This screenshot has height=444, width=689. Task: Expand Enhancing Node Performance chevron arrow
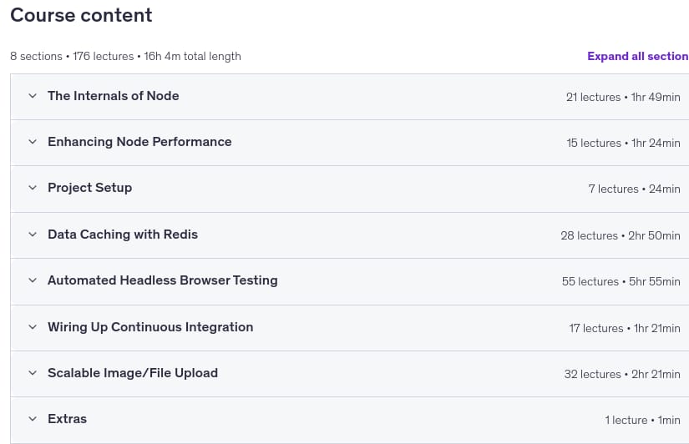(33, 141)
